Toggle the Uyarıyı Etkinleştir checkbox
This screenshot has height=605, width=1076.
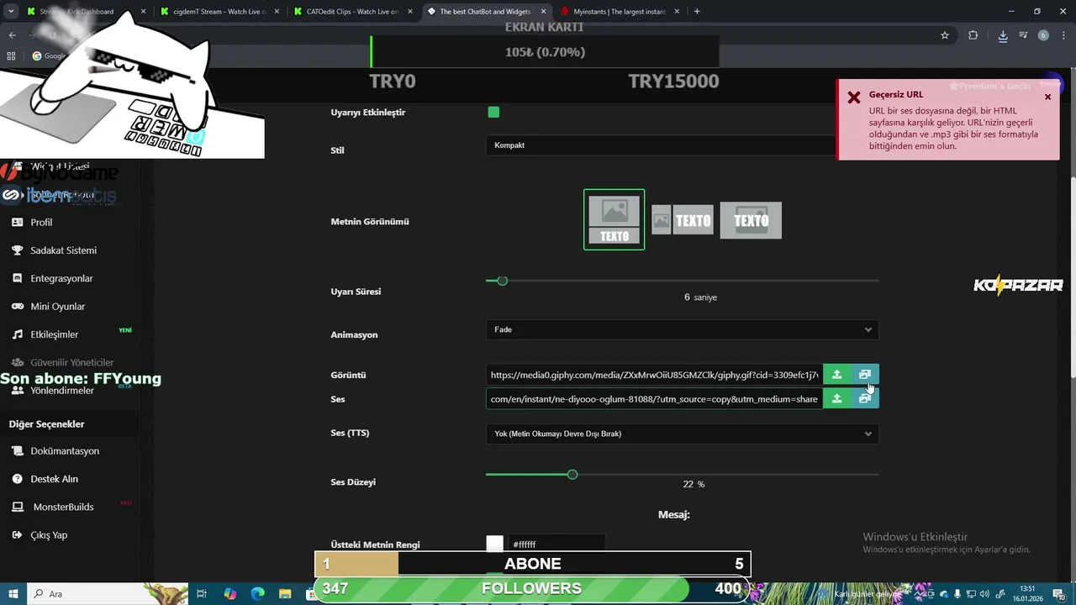[x=493, y=112]
